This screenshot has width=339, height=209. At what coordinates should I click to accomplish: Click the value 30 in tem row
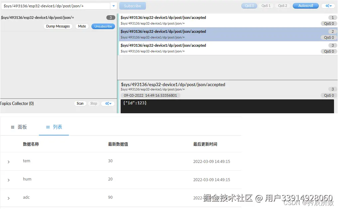pos(110,161)
